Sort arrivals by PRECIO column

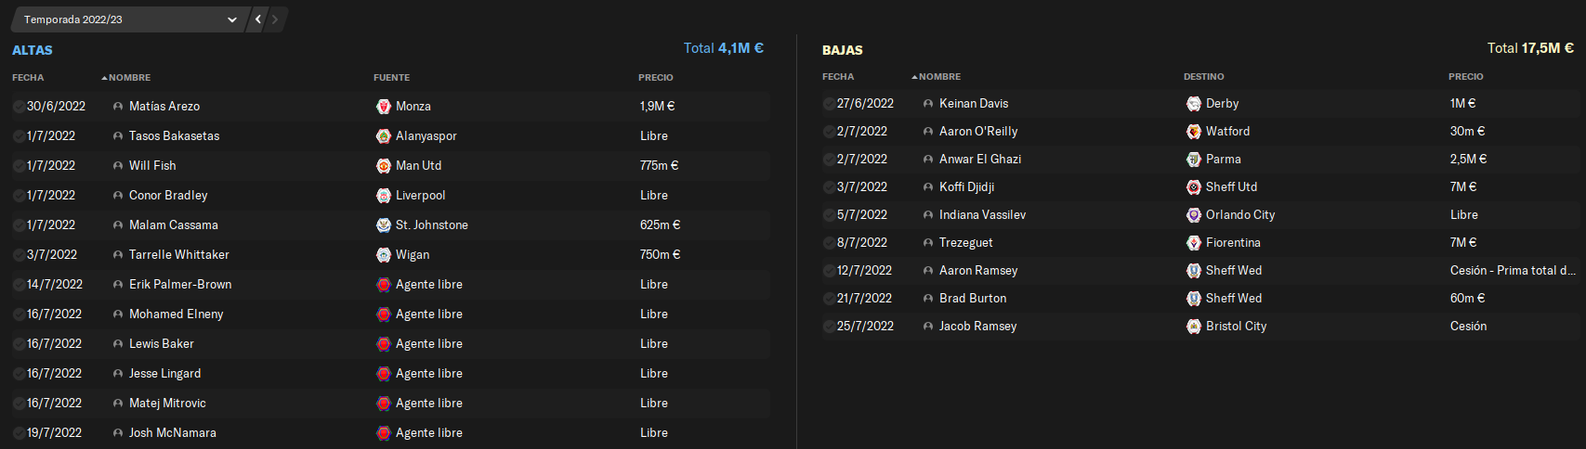[x=656, y=78]
